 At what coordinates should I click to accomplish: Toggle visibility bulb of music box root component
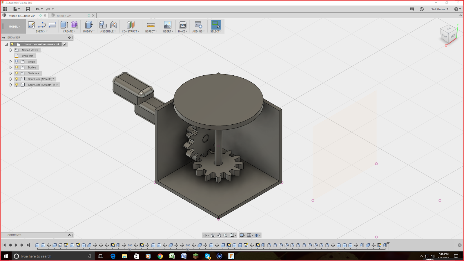click(x=12, y=44)
